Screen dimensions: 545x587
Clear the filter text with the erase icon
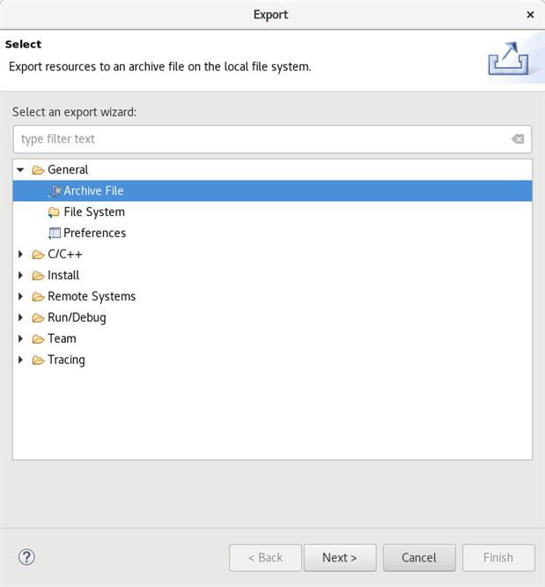click(x=518, y=139)
